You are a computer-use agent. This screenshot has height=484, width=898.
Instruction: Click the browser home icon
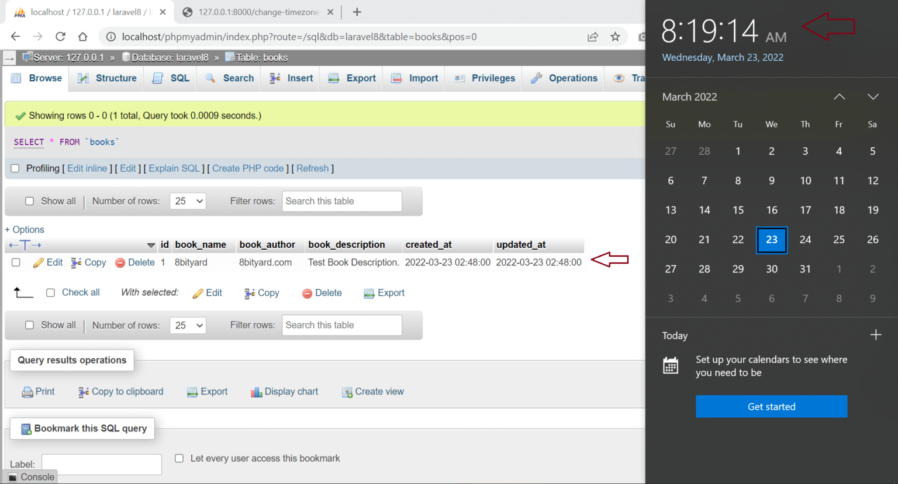tap(82, 37)
